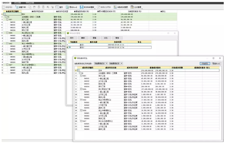Open the first version comparison dropdown
Screen dimensions: 228x144
tap(100, 63)
